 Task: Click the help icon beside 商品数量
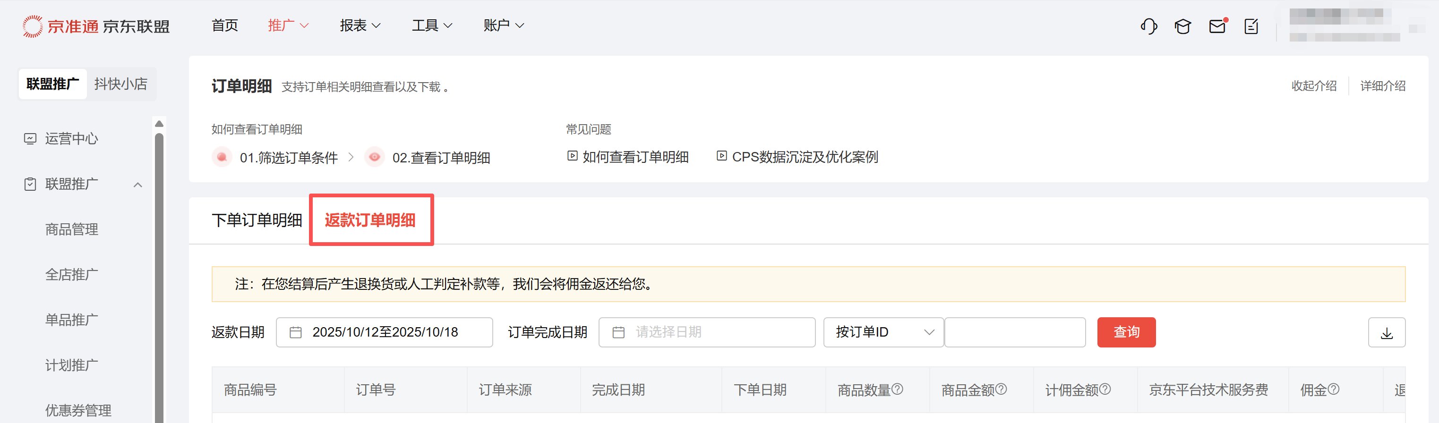pyautogui.click(x=897, y=389)
